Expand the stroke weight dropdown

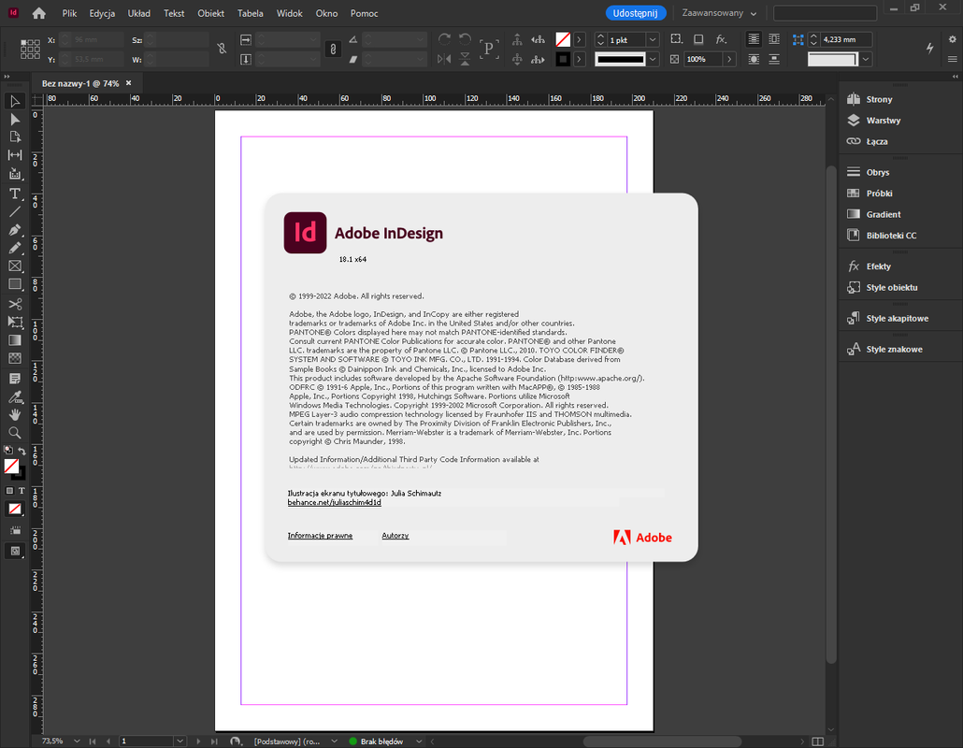(653, 40)
